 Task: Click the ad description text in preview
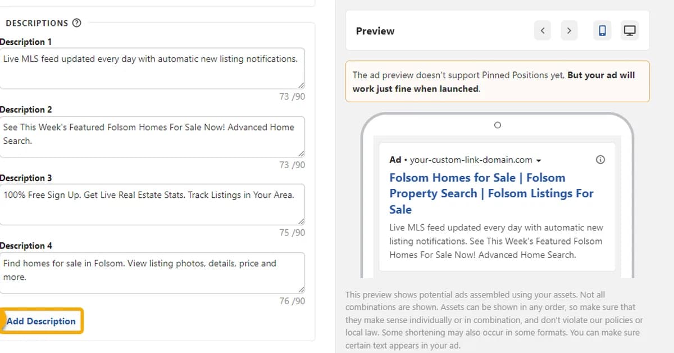496,241
